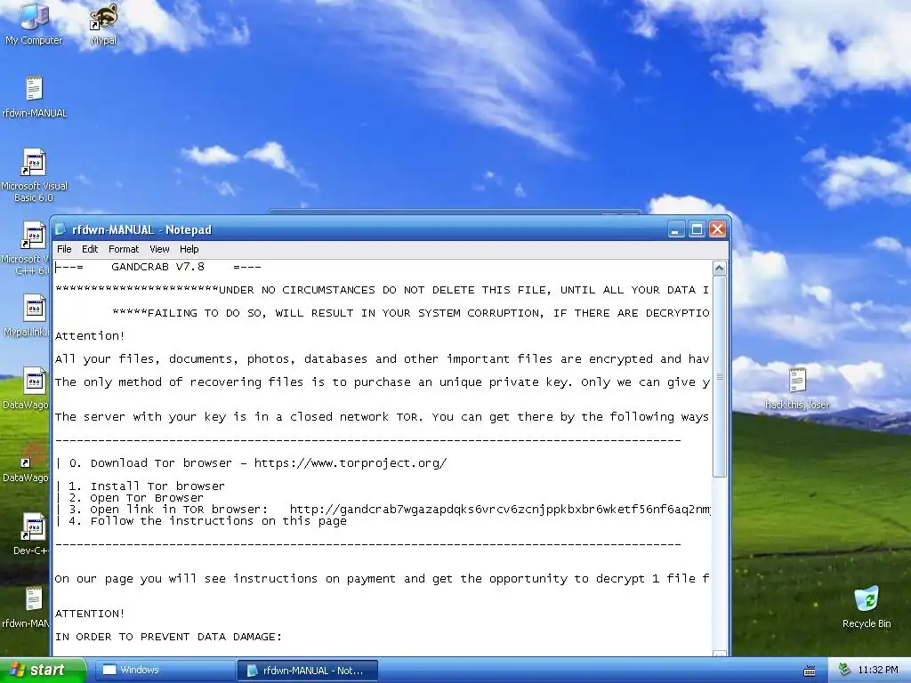Click the system tray network icon
The image size is (911, 683).
click(x=845, y=670)
